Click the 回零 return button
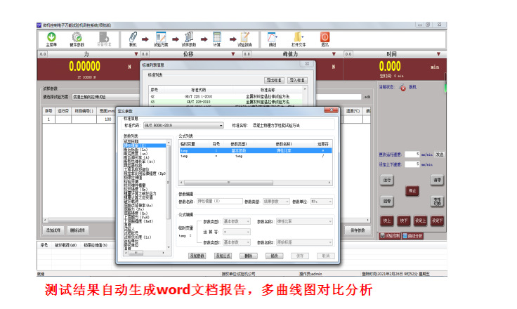The width and height of the screenshot is (517, 309). 387,201
